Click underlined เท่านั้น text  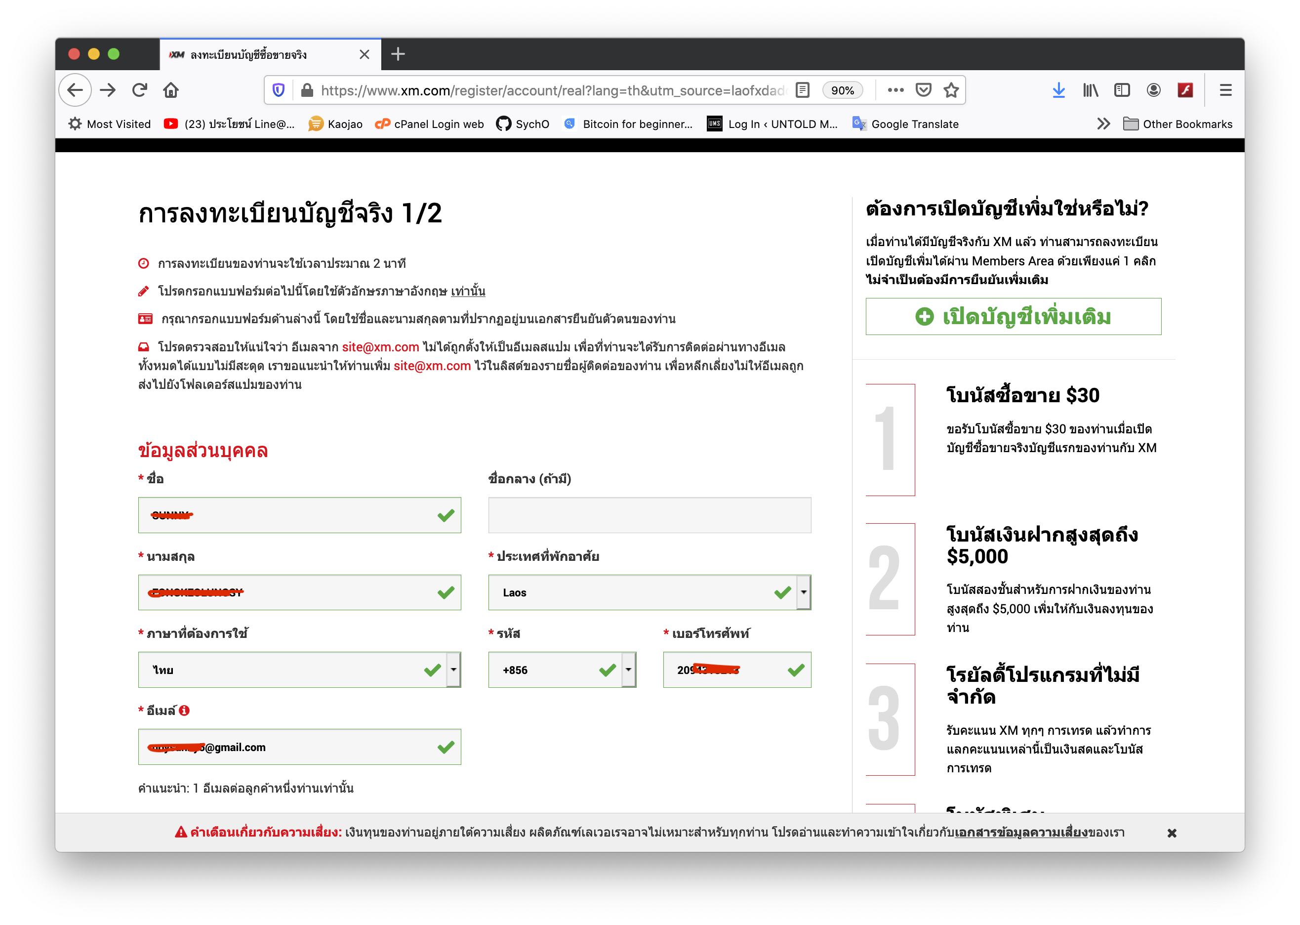point(468,291)
